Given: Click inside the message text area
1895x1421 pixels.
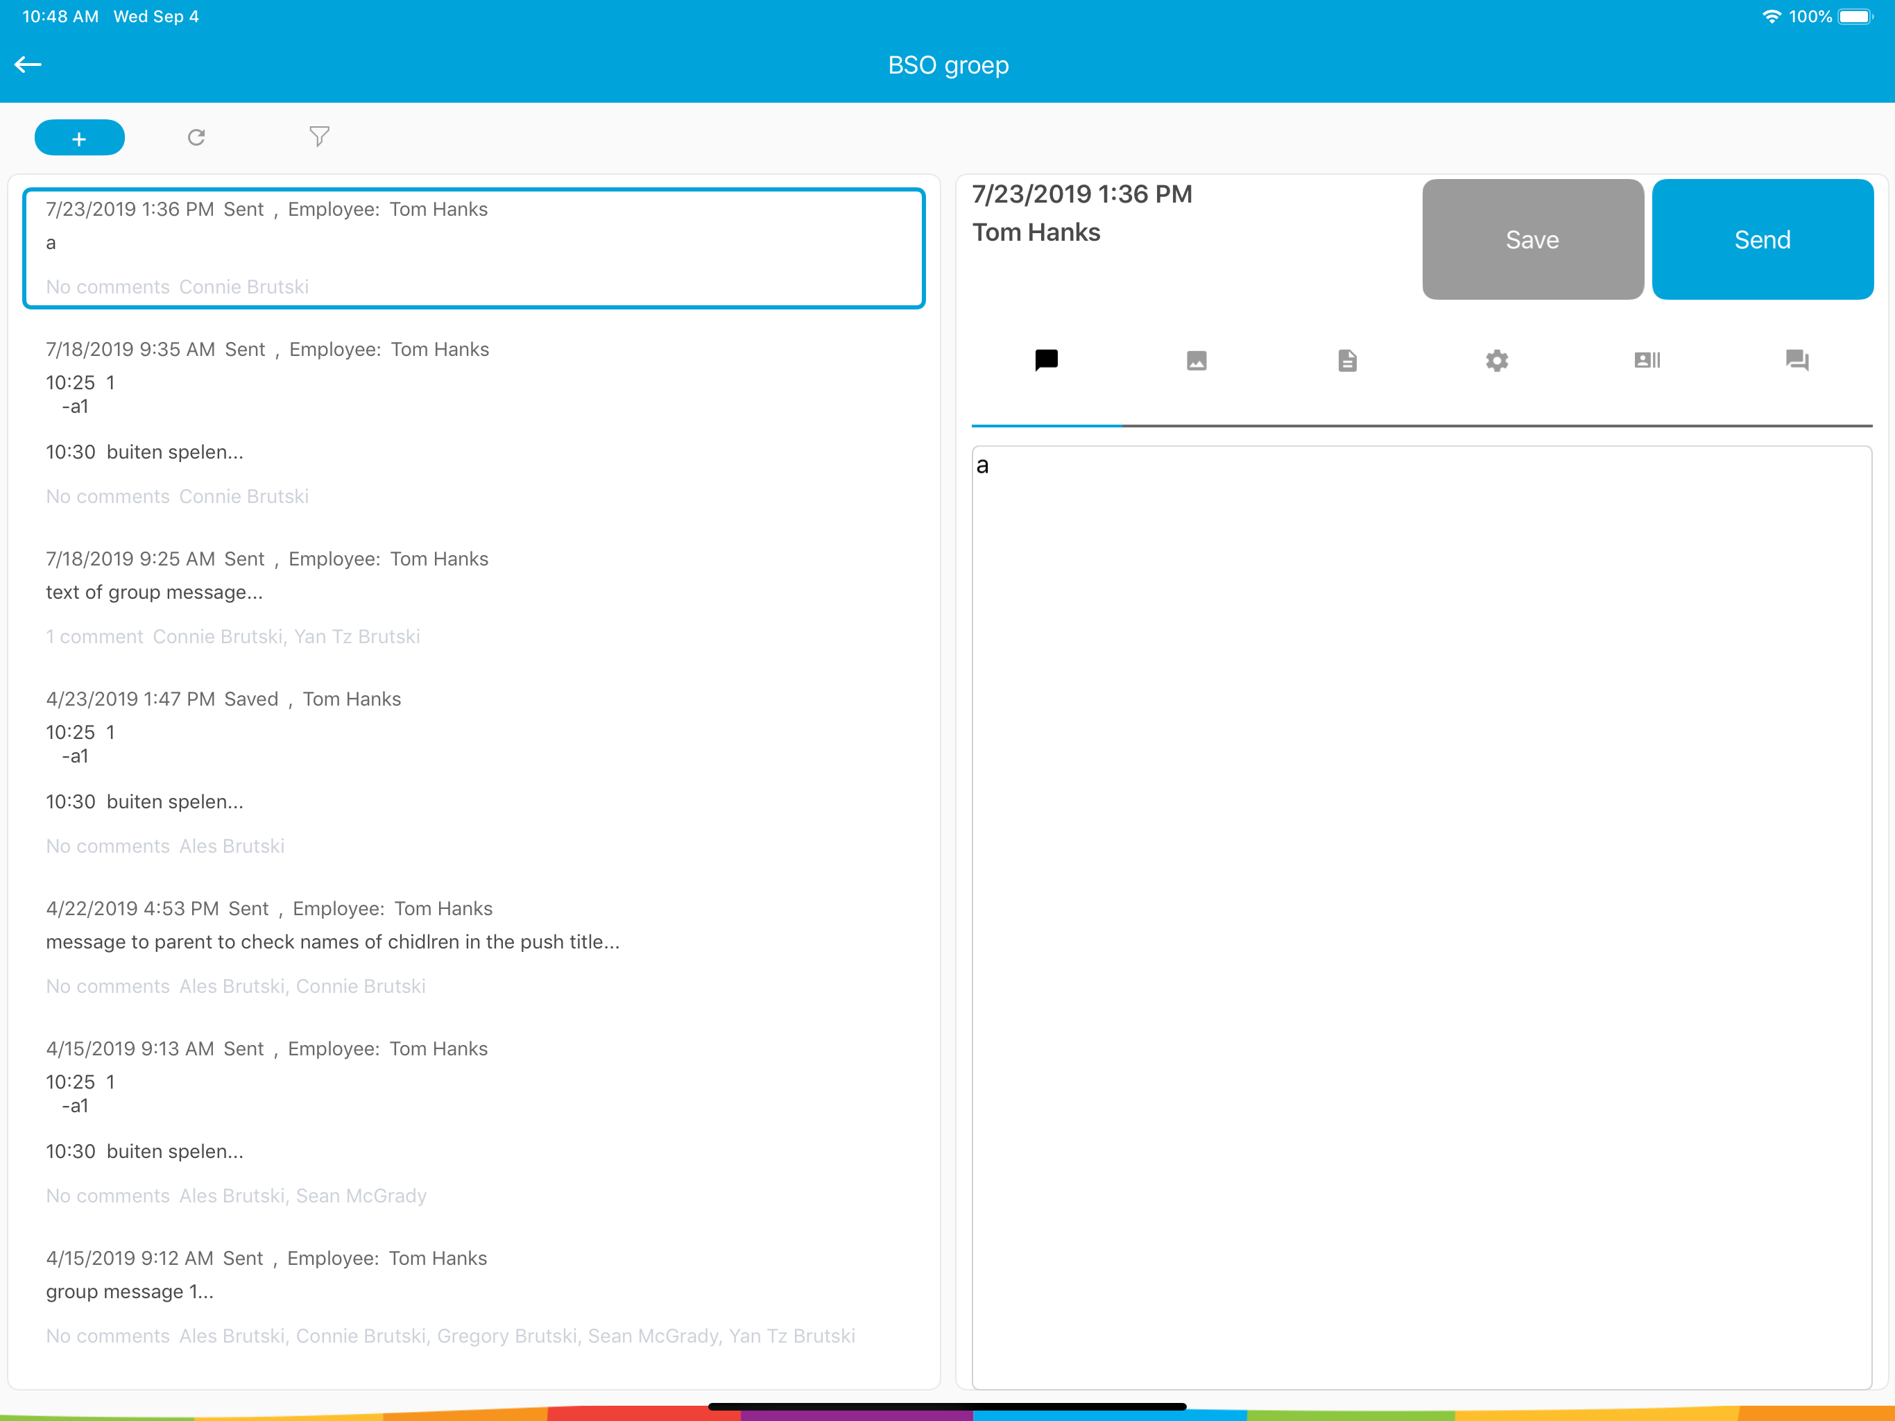Looking at the screenshot, I should pos(1421,916).
